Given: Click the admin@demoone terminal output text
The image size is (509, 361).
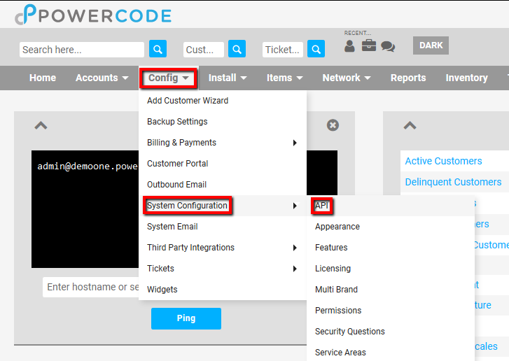Looking at the screenshot, I should click(88, 166).
